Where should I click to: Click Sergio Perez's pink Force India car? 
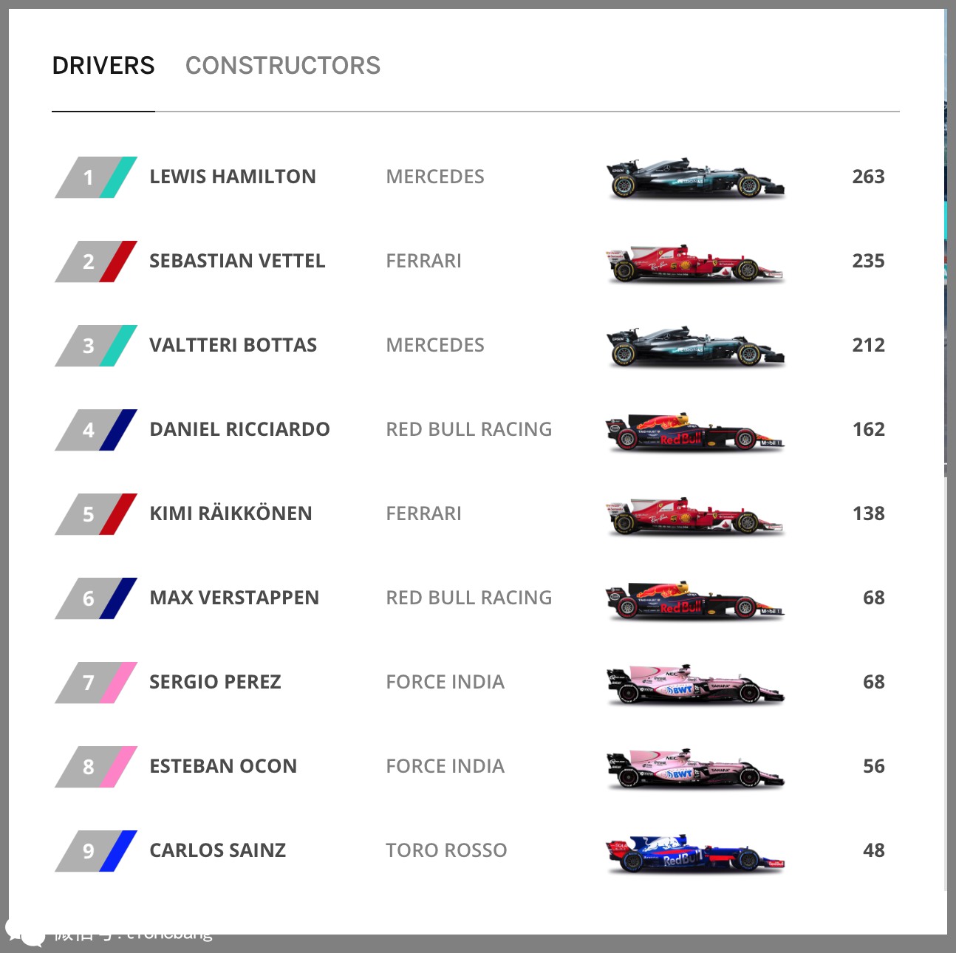point(694,683)
